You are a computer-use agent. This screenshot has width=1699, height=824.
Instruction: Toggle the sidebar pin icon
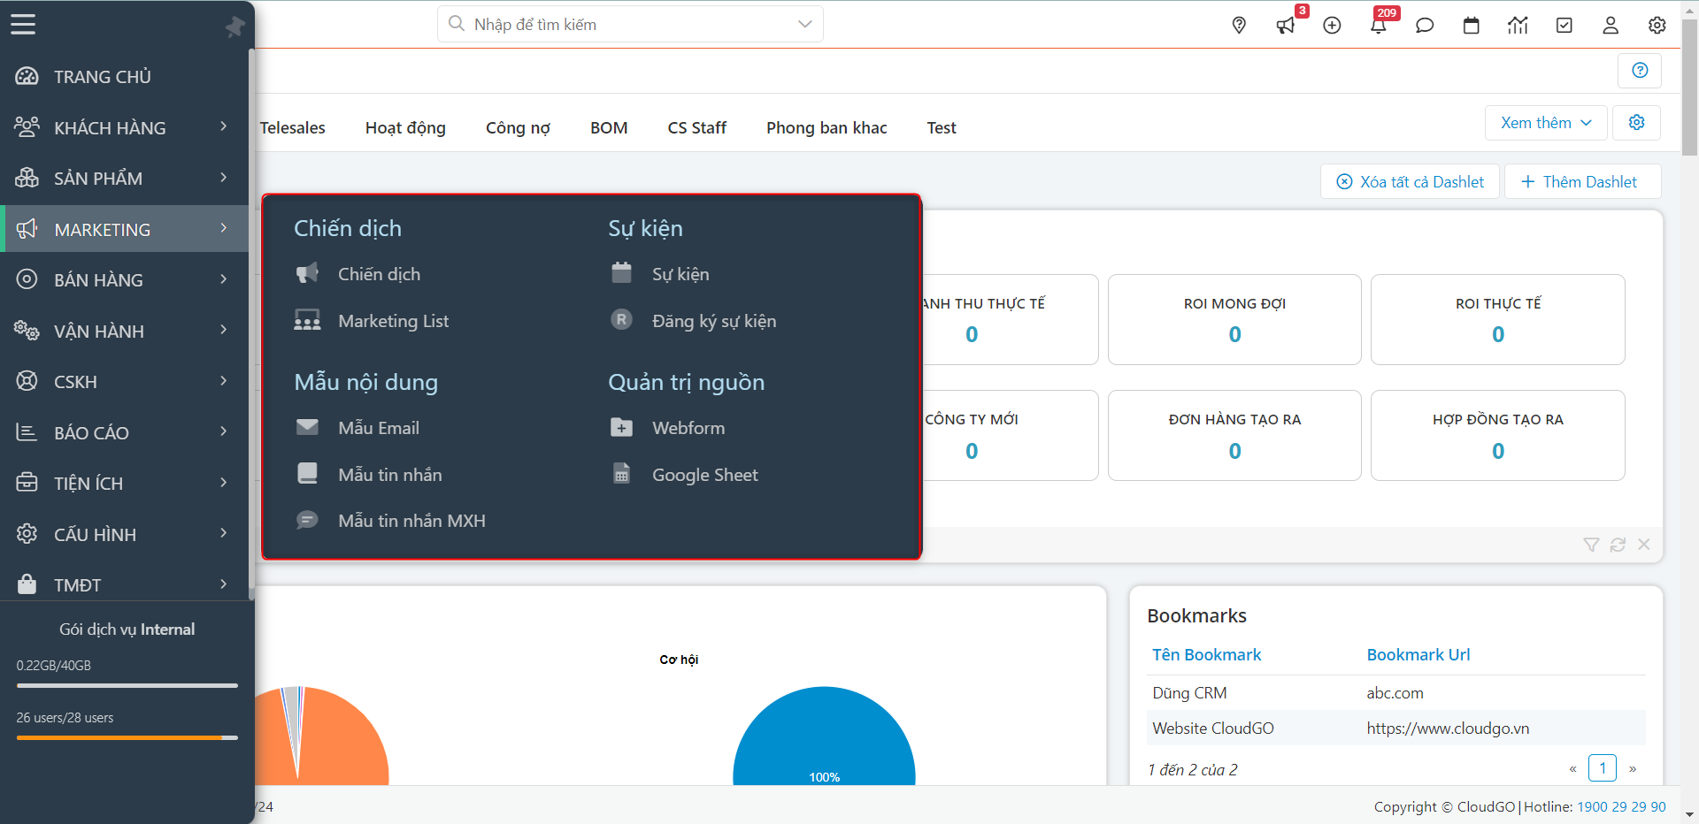coord(234,27)
